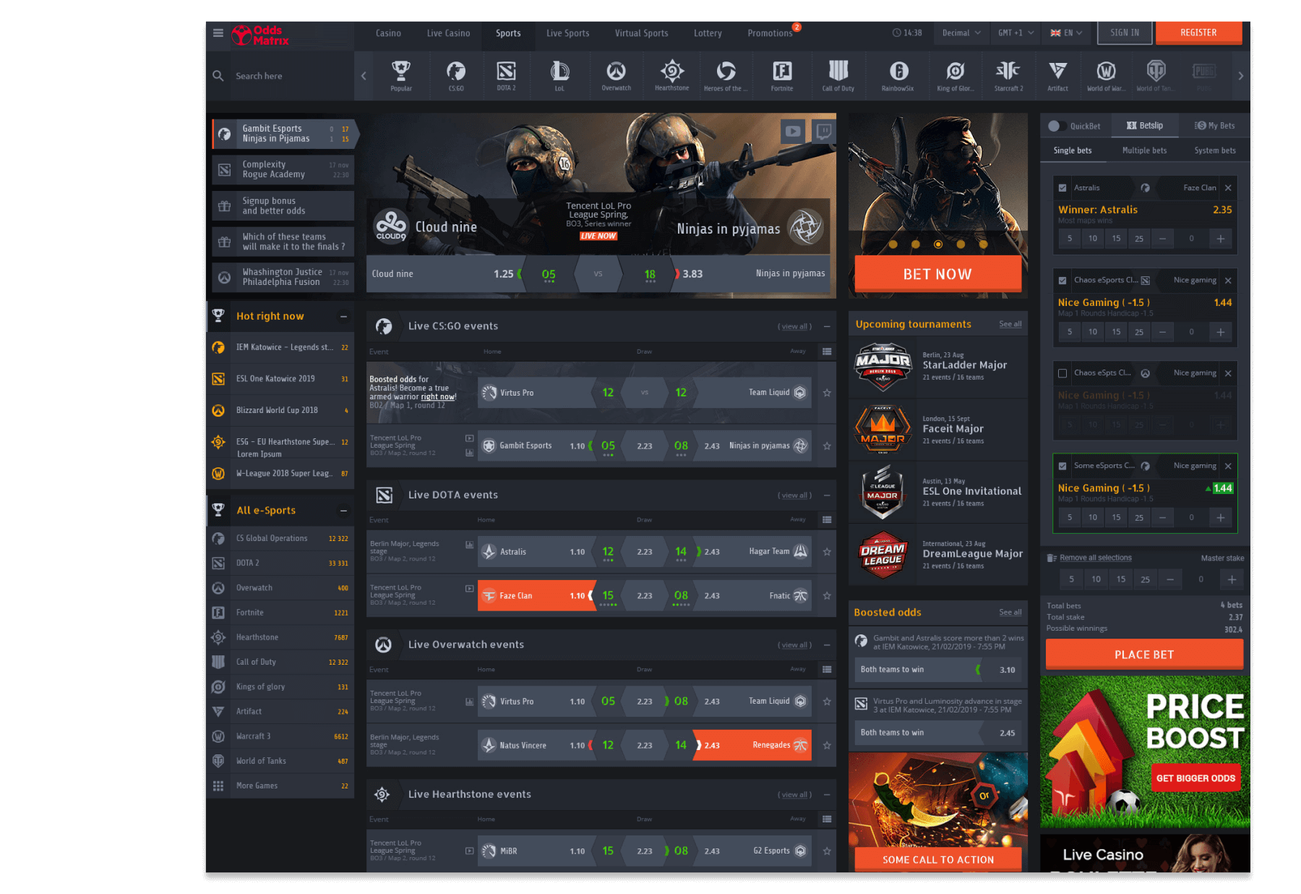Open the EN language dropdown
This screenshot has width=1301, height=894.
pyautogui.click(x=1066, y=33)
